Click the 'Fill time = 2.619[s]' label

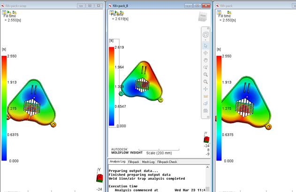coord(120,17)
